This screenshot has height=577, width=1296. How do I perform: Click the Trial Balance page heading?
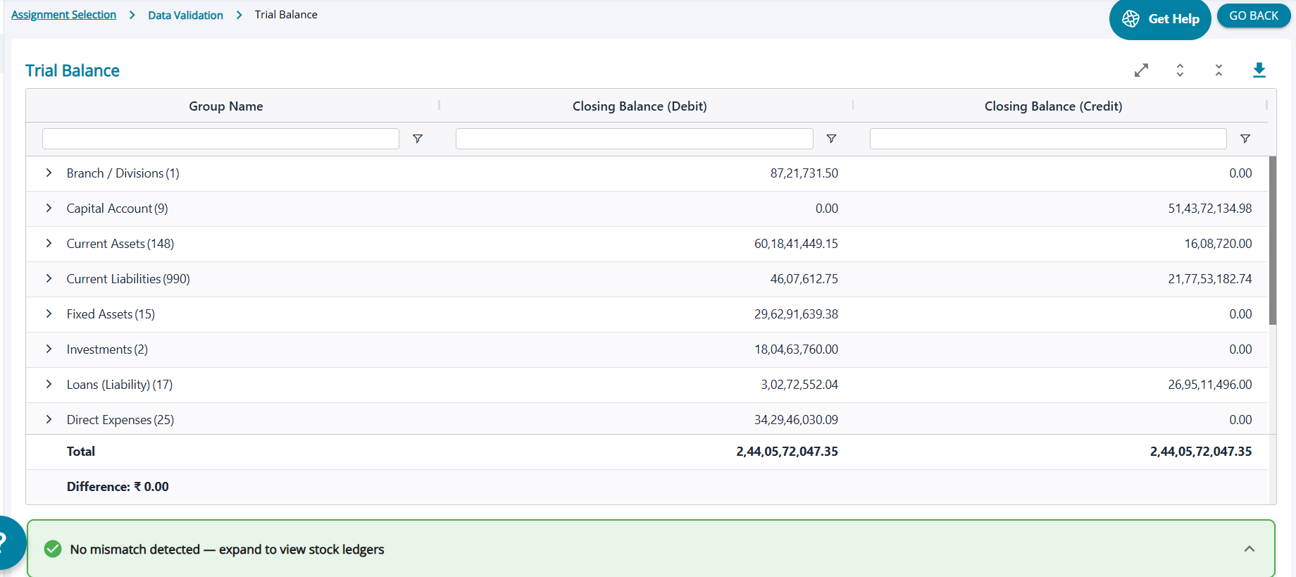point(73,70)
